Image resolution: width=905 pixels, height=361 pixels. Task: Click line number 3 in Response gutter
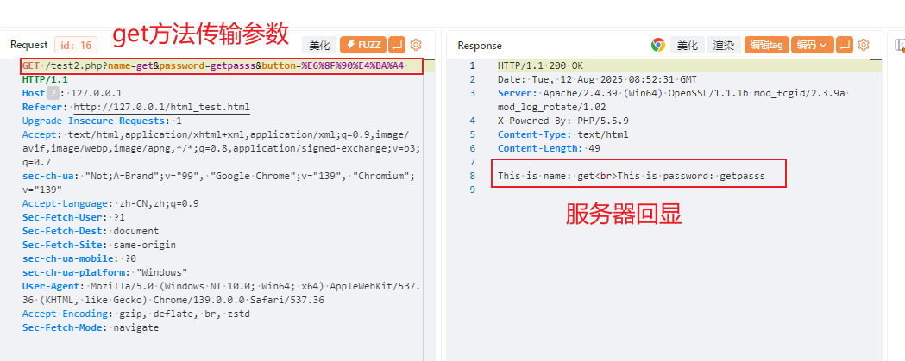473,93
